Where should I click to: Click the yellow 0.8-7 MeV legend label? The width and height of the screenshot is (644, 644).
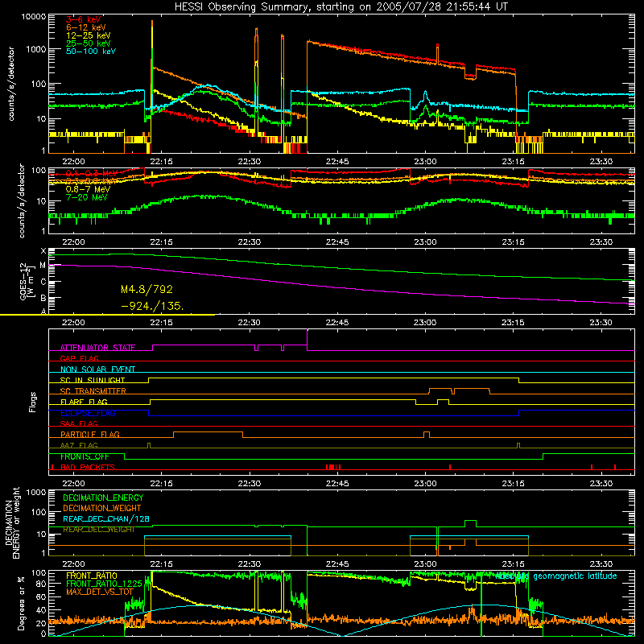pos(89,189)
